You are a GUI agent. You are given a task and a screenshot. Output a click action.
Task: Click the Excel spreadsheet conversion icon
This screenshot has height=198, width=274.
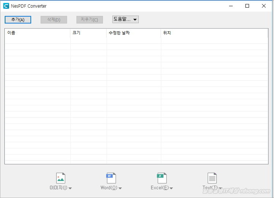point(161,178)
